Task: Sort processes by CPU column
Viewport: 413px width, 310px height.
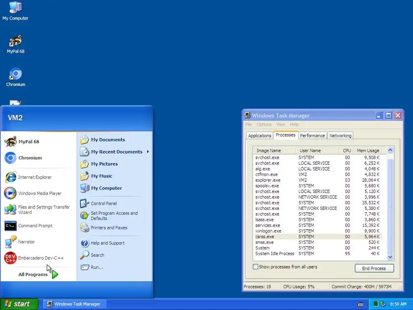Action: (x=346, y=151)
